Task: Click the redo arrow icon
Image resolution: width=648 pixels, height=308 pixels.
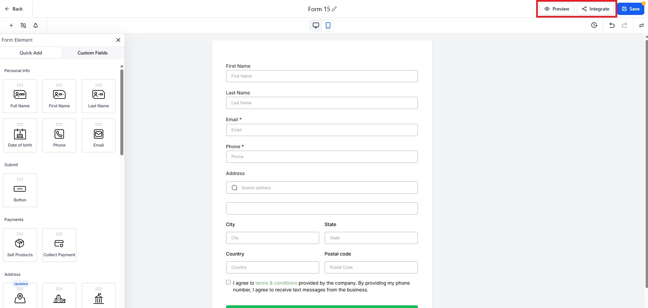Action: coord(624,25)
